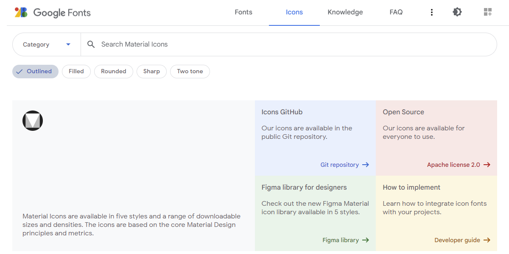Click the Material Icons description paragraph
Image resolution: width=509 pixels, height=254 pixels.
(131, 225)
